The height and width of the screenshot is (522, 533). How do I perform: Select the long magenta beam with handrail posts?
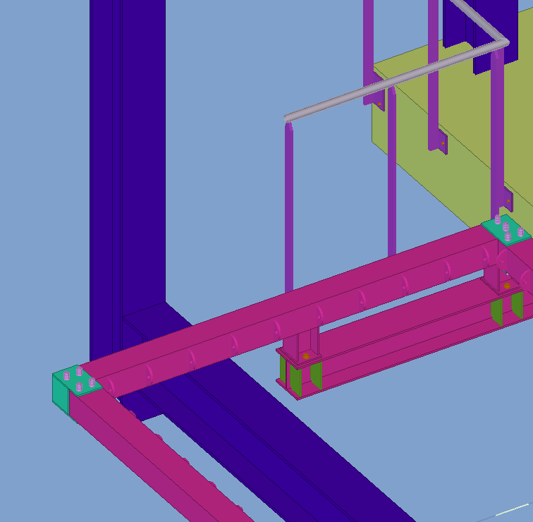(282, 310)
